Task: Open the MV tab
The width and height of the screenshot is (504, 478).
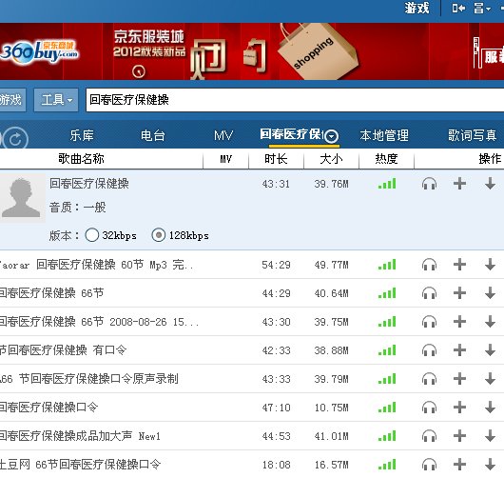Action: tap(223, 135)
